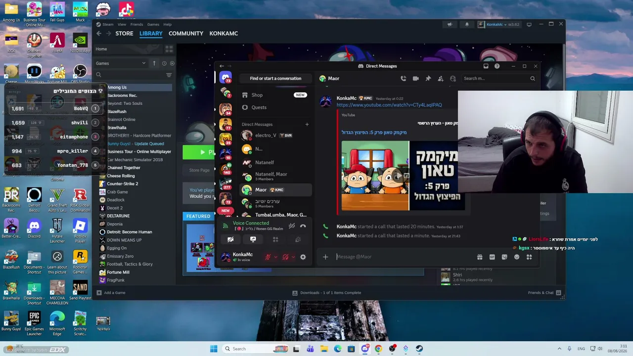Play the embedded YouTube video thumbnail
The image size is (633, 356).
pos(400,176)
